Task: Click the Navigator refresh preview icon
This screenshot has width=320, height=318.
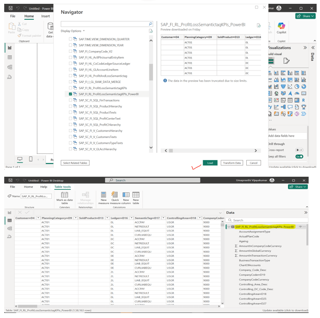Action: coord(259,25)
